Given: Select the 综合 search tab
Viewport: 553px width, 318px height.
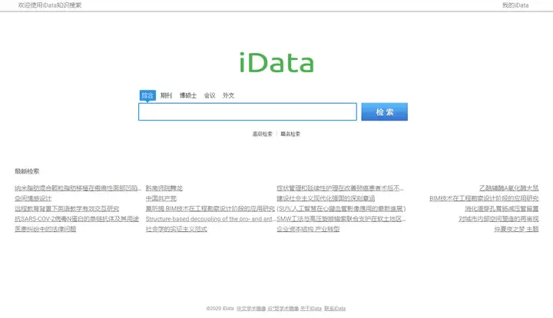Looking at the screenshot, I should (147, 95).
